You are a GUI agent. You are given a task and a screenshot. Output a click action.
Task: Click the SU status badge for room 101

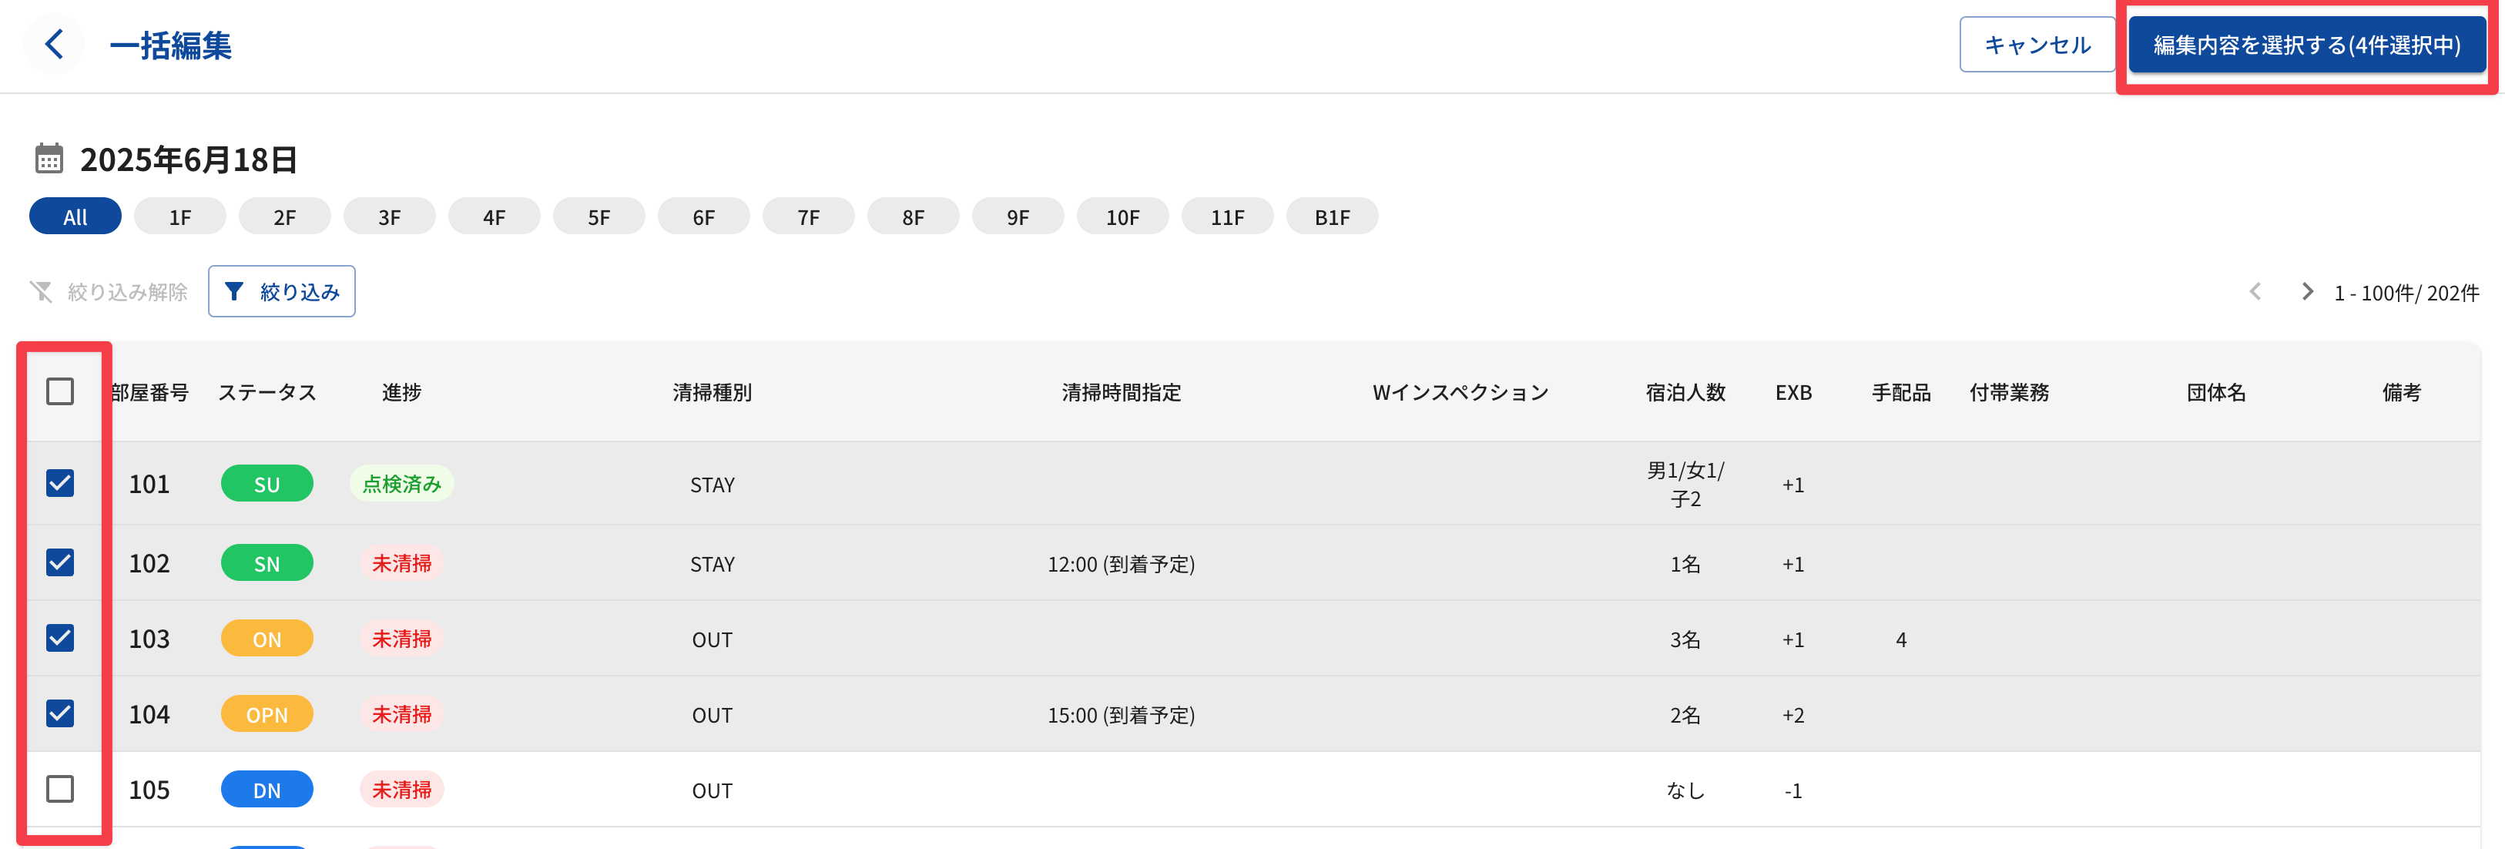pos(267,485)
